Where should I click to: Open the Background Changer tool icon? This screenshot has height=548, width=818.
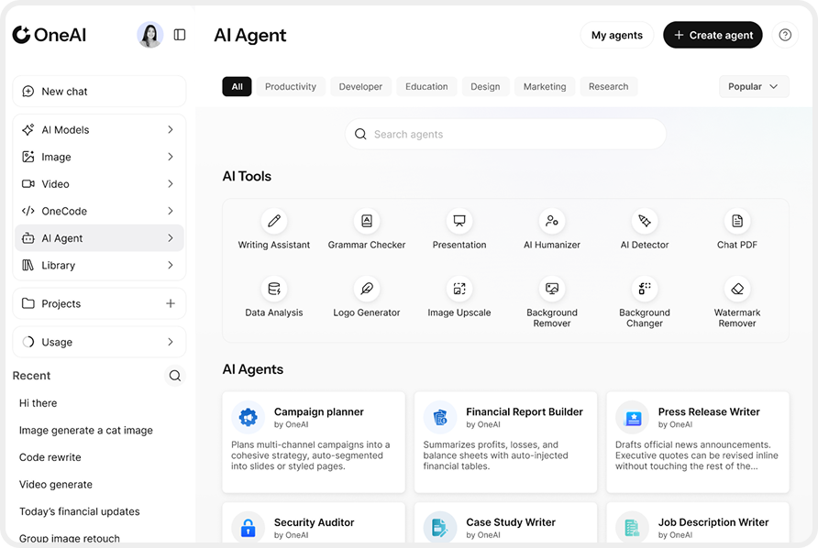[645, 289]
